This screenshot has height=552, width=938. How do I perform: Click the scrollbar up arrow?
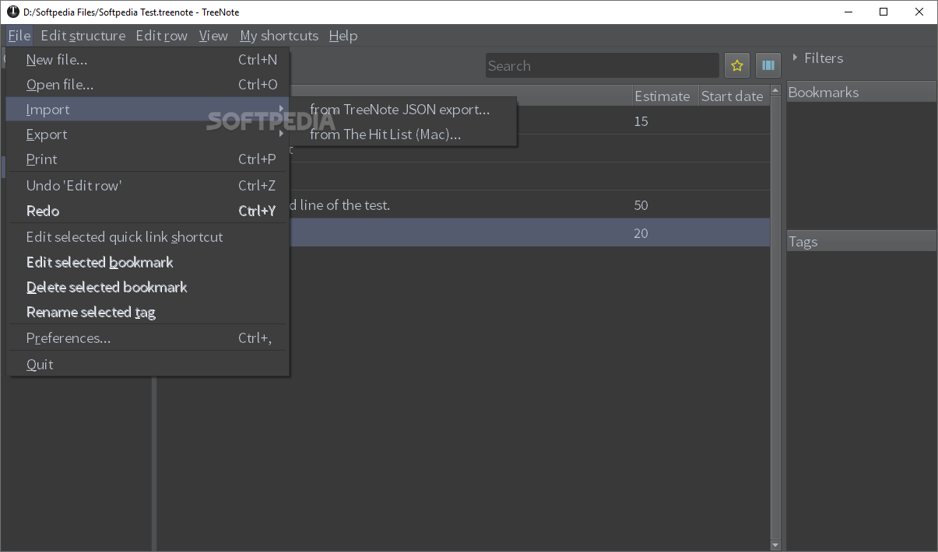775,92
